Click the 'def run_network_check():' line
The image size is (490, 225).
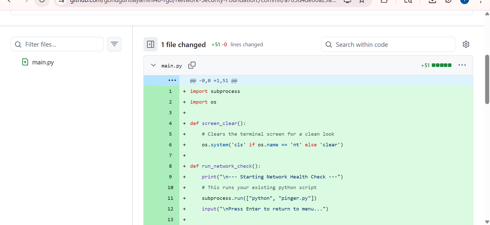pos(225,166)
